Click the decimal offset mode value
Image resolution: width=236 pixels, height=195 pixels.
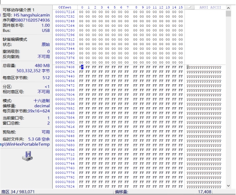tap(42, 106)
